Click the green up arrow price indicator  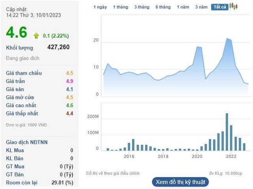coord(36,36)
